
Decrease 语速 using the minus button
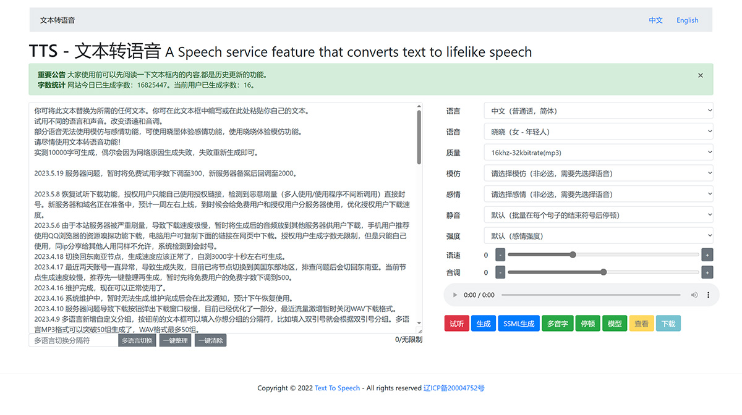tap(500, 254)
